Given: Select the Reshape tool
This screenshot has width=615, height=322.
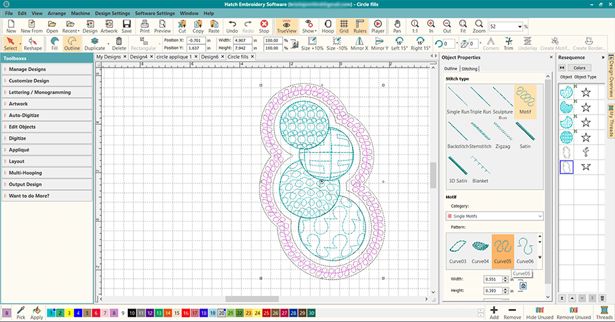Looking at the screenshot, I should point(33,44).
